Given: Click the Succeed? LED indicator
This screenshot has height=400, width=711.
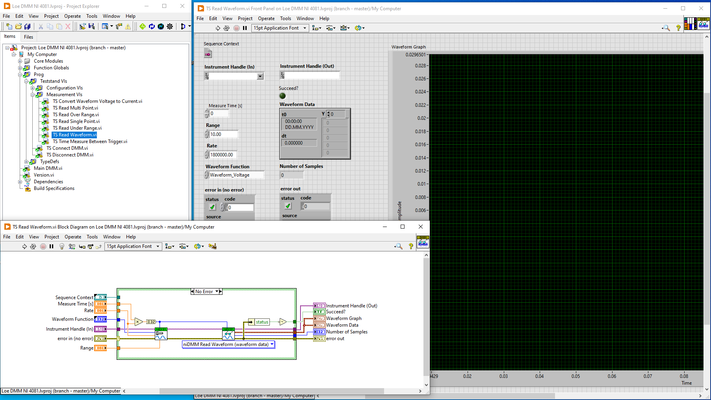Looking at the screenshot, I should [282, 96].
